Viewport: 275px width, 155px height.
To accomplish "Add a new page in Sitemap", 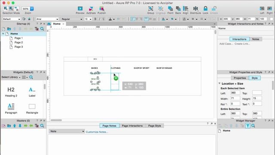I will tap(3, 29).
